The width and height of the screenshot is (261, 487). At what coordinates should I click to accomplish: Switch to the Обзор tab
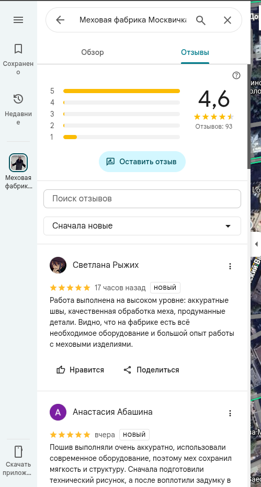coord(93,52)
